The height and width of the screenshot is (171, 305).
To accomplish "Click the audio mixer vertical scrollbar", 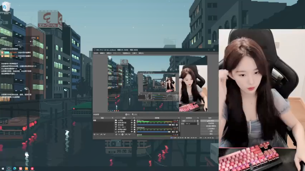I will click(x=179, y=126).
